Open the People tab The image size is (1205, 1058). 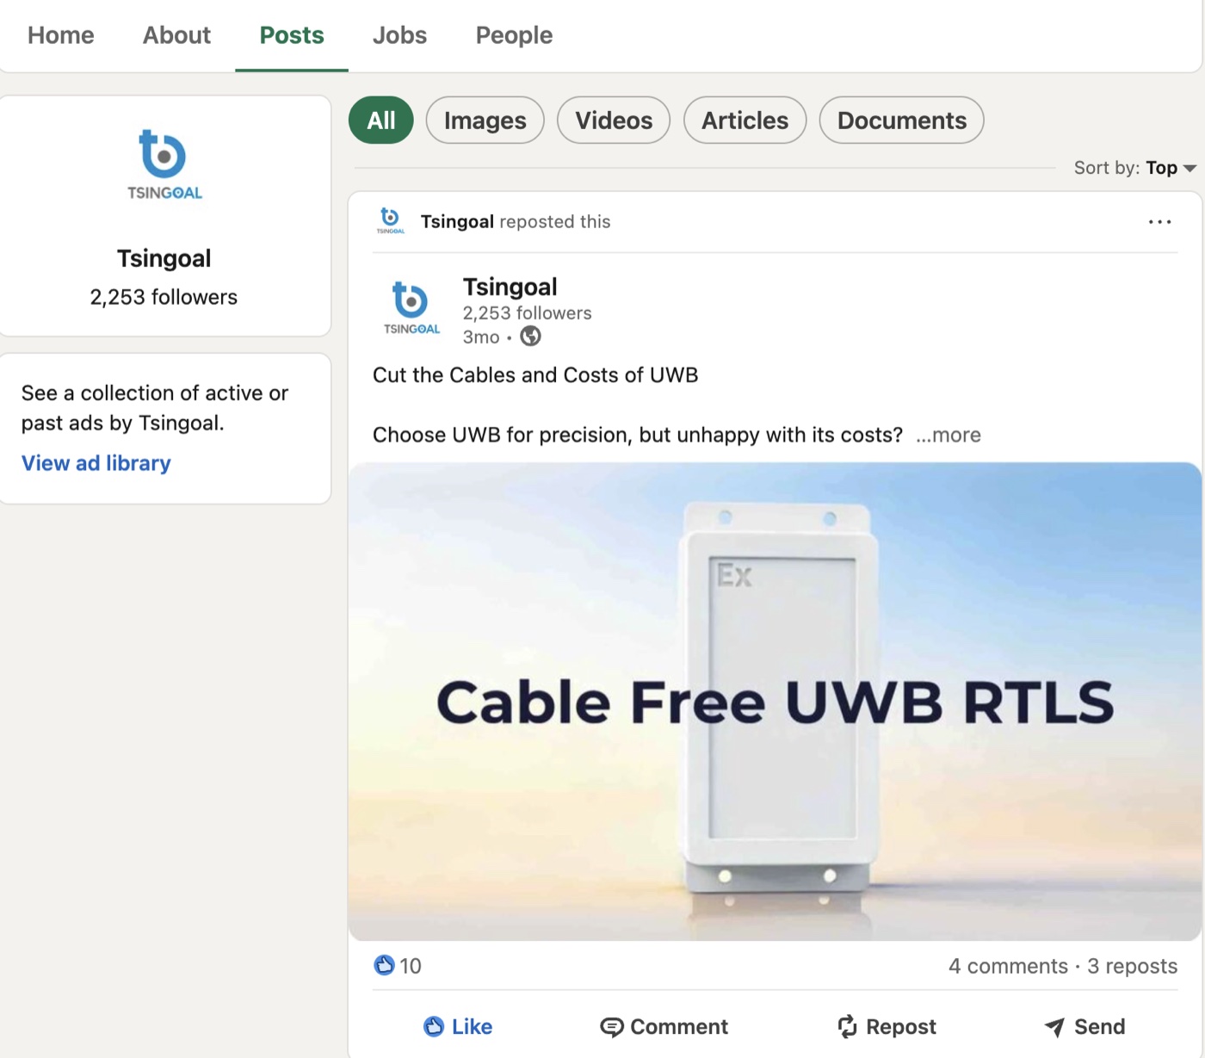(514, 35)
